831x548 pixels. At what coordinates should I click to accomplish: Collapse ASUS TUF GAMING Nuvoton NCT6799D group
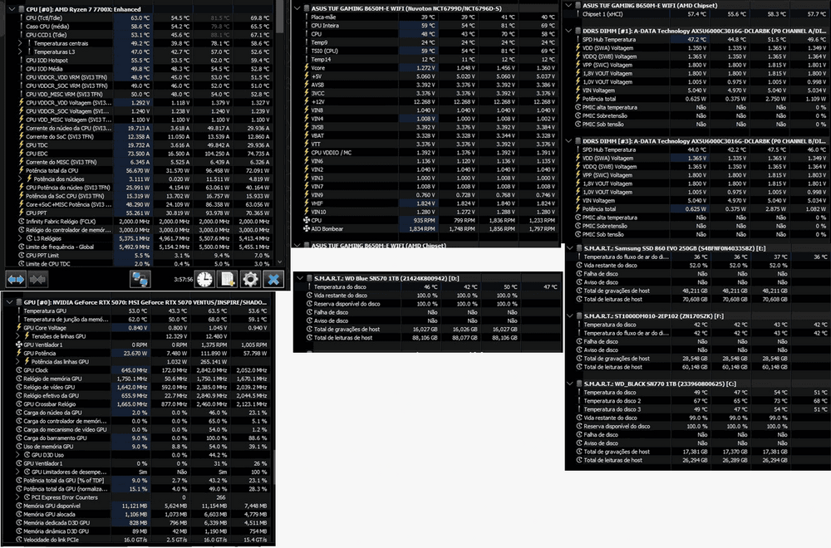pyautogui.click(x=297, y=8)
